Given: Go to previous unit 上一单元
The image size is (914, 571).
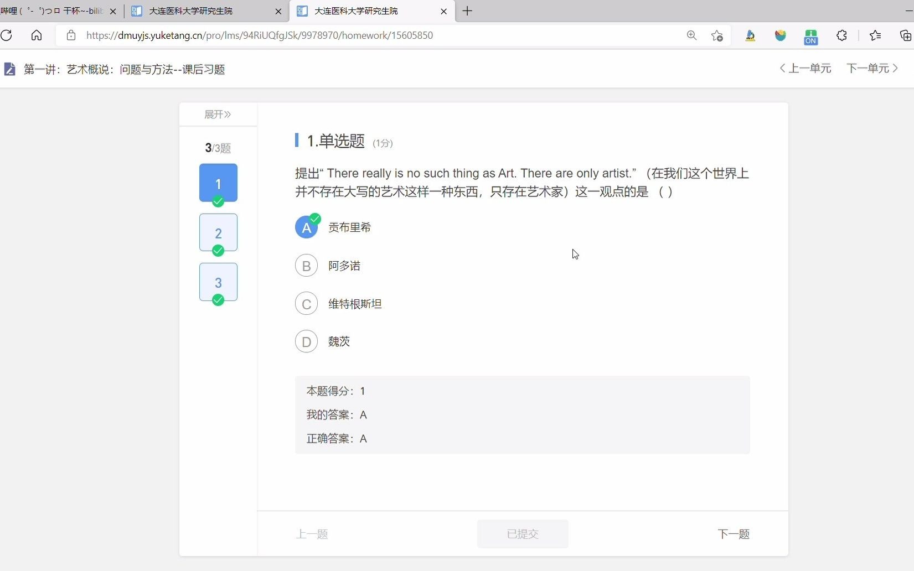Looking at the screenshot, I should point(805,68).
